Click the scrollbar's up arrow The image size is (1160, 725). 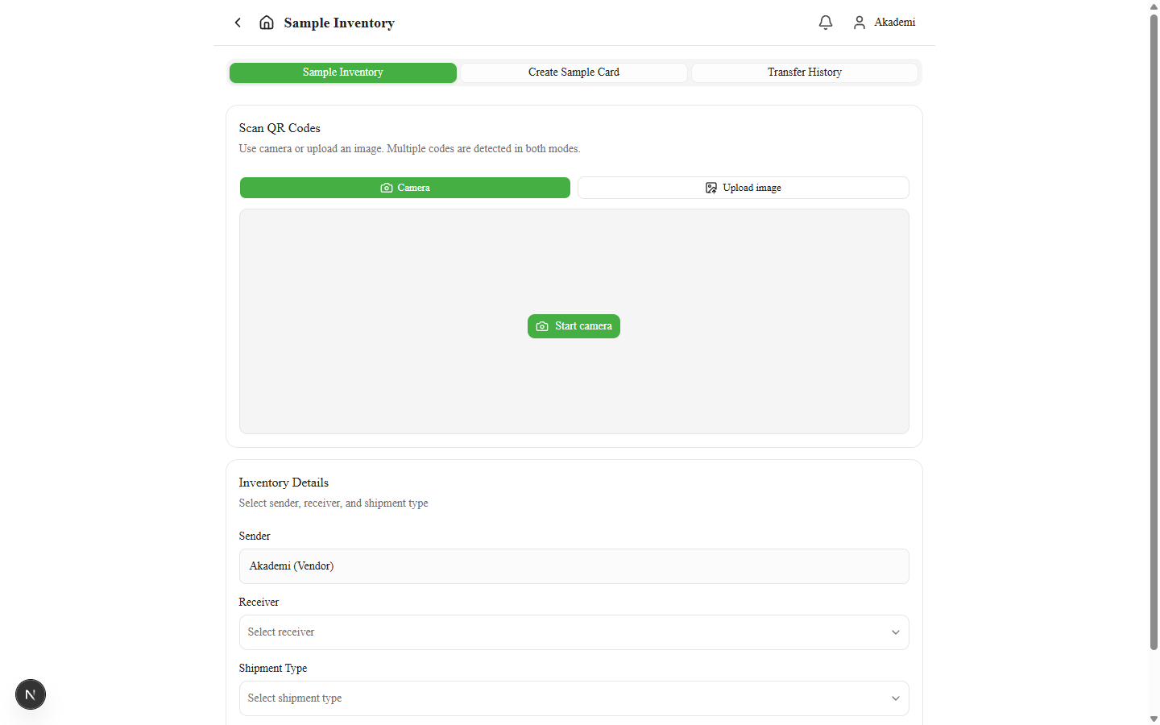pyautogui.click(x=1154, y=6)
